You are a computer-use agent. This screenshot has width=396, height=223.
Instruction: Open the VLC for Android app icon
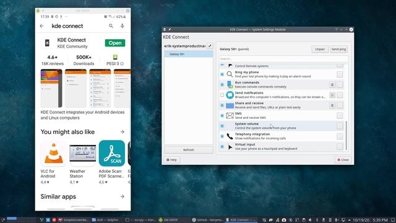point(54,153)
